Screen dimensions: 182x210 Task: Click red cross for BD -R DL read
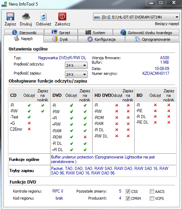(x=155, y=117)
